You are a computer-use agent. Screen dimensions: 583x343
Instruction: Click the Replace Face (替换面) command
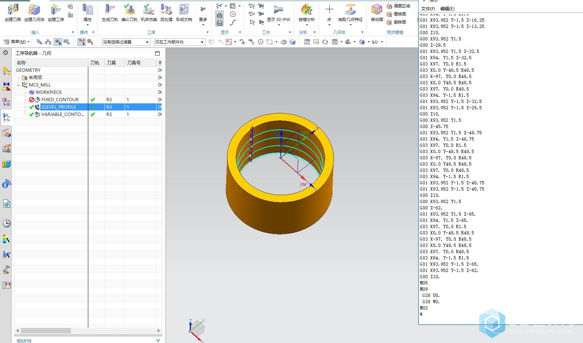point(396,14)
